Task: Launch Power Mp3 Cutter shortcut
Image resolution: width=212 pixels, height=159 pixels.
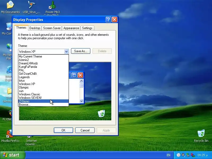Action: click(52, 8)
